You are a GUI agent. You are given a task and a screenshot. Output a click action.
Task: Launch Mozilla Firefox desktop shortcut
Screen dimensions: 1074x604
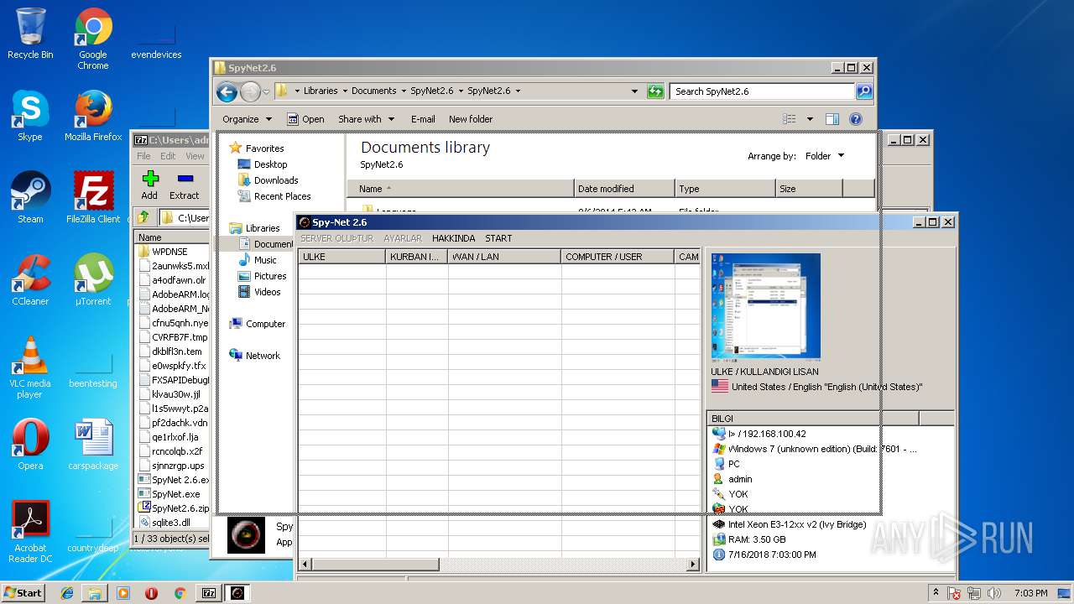point(93,116)
